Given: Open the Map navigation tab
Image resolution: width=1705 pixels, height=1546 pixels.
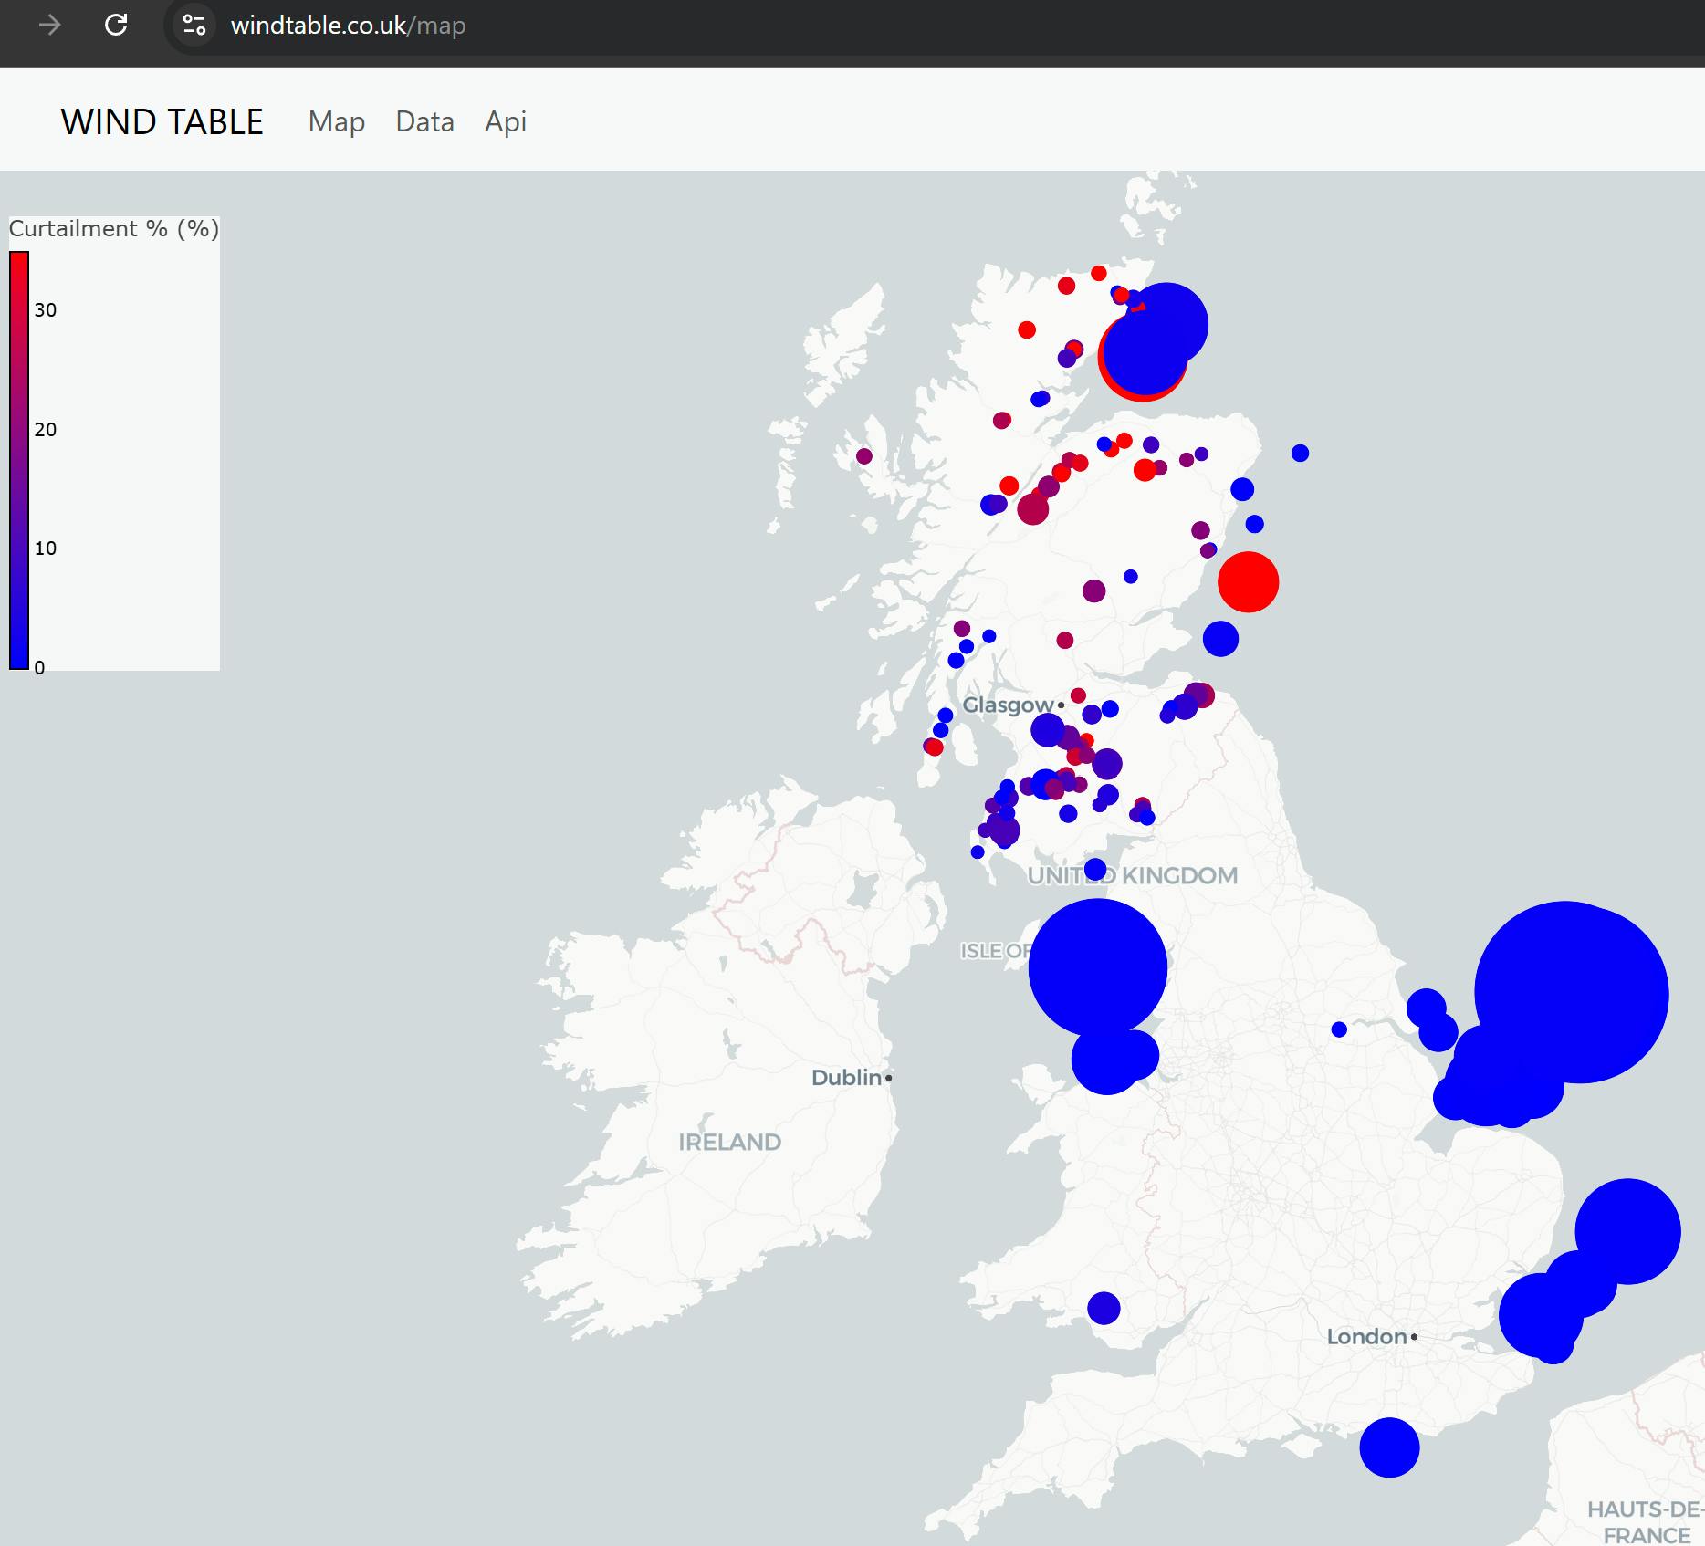Looking at the screenshot, I should [x=337, y=121].
